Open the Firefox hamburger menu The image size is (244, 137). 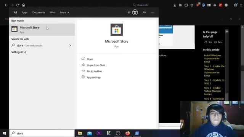click(241, 5)
